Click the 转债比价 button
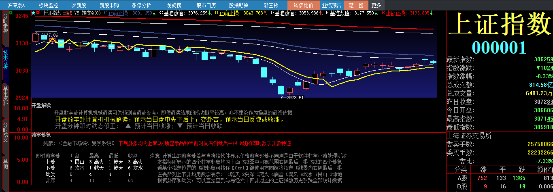553x192 pixels. coord(303,5)
